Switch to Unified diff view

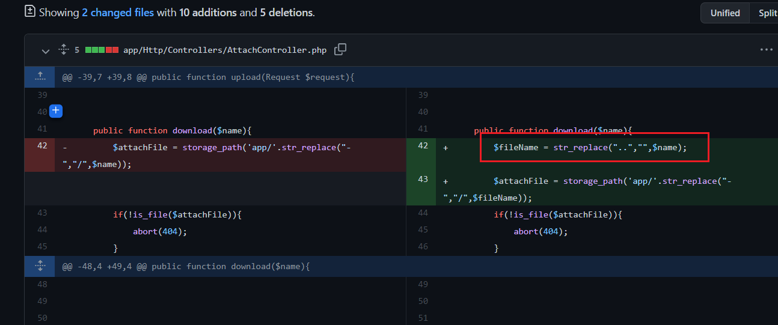(x=724, y=13)
